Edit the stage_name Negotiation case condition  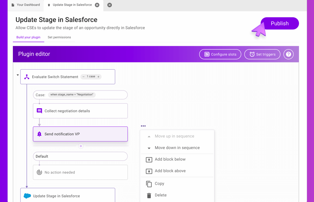[72, 95]
